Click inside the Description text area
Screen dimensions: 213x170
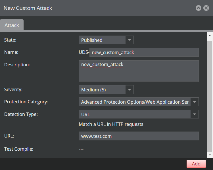[139, 71]
